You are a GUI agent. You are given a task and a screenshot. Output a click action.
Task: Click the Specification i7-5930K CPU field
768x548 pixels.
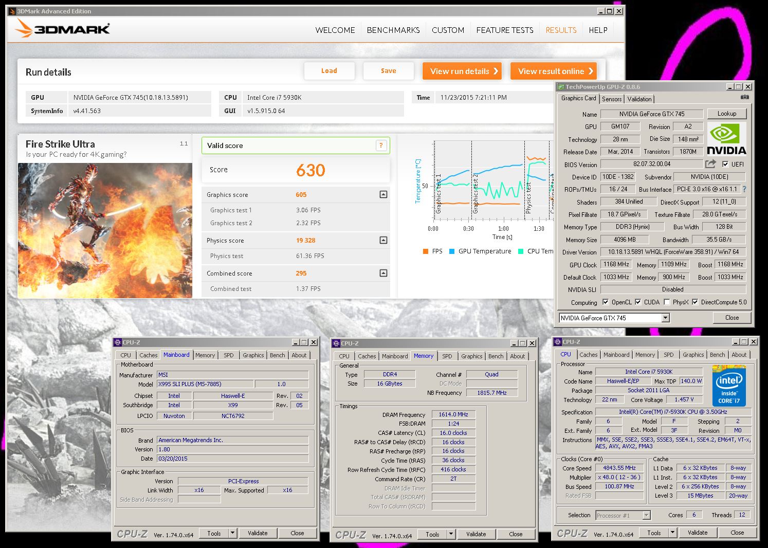672,412
